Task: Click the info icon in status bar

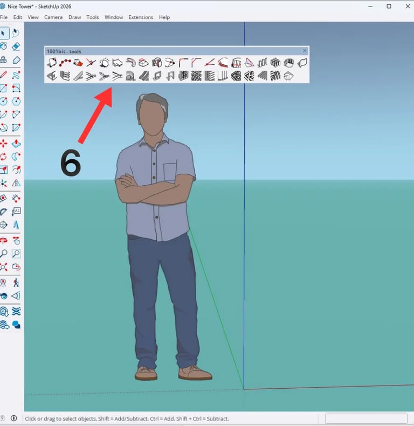Action: pyautogui.click(x=14, y=418)
